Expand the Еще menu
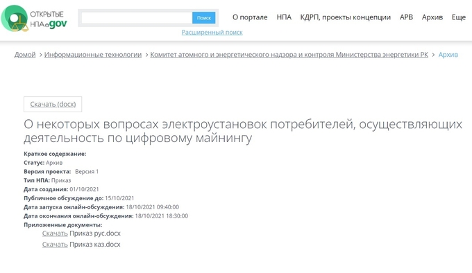The width and height of the screenshot is (472, 273). pyautogui.click(x=459, y=17)
